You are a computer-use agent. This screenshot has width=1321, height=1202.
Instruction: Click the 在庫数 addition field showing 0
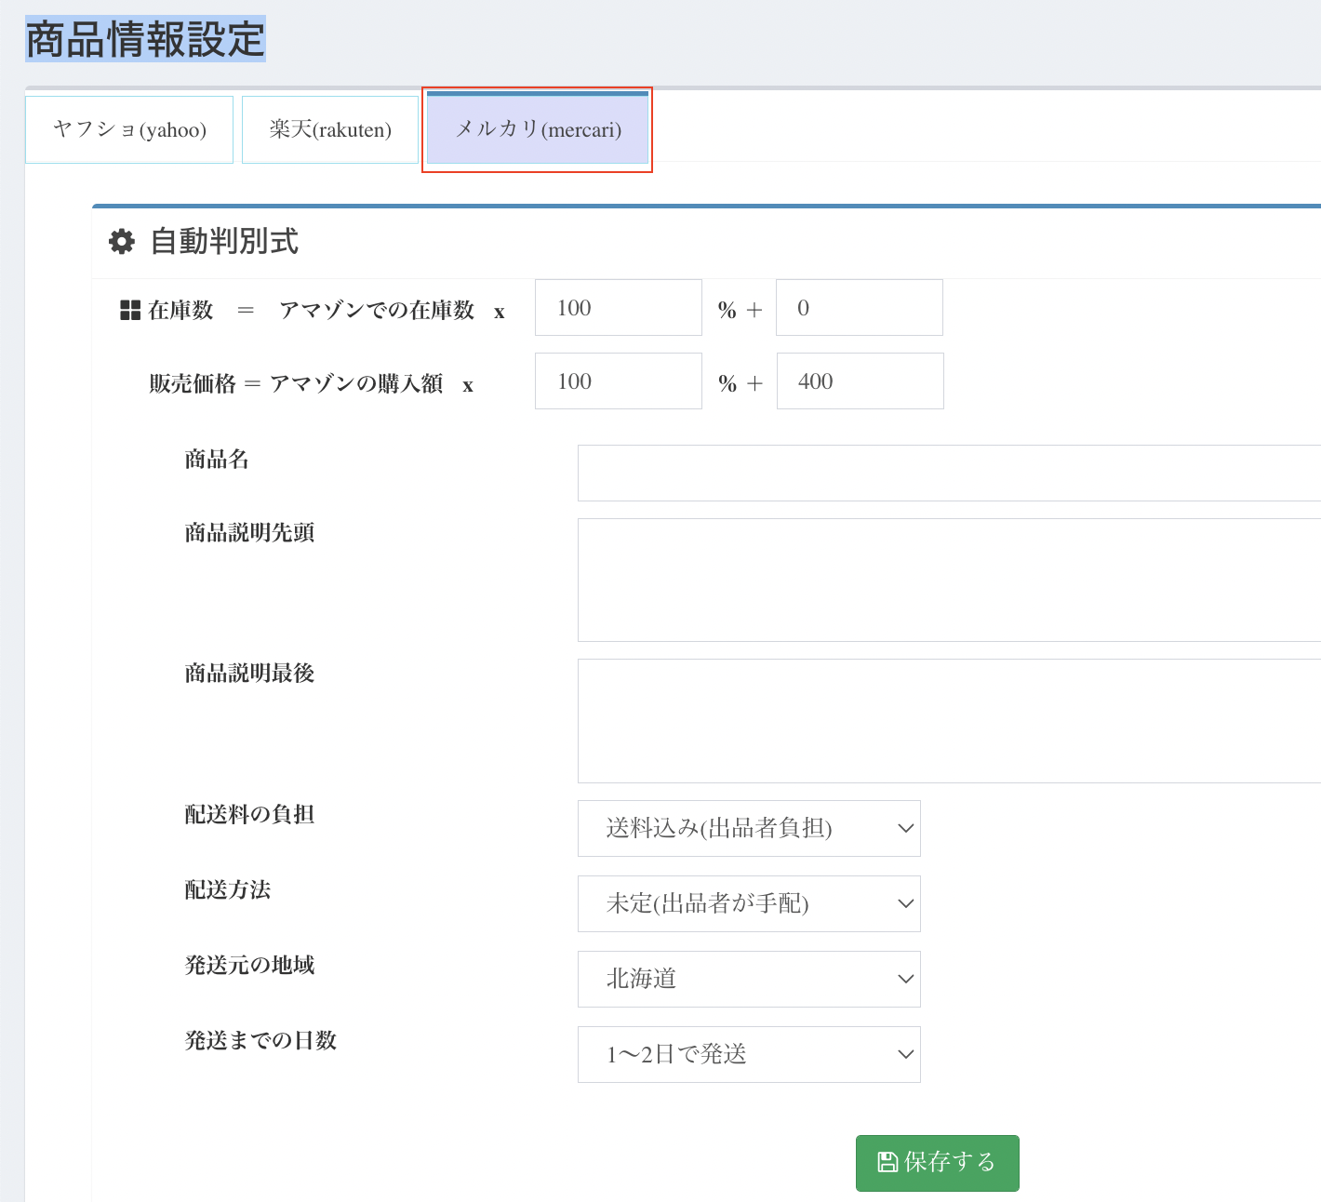click(x=859, y=308)
